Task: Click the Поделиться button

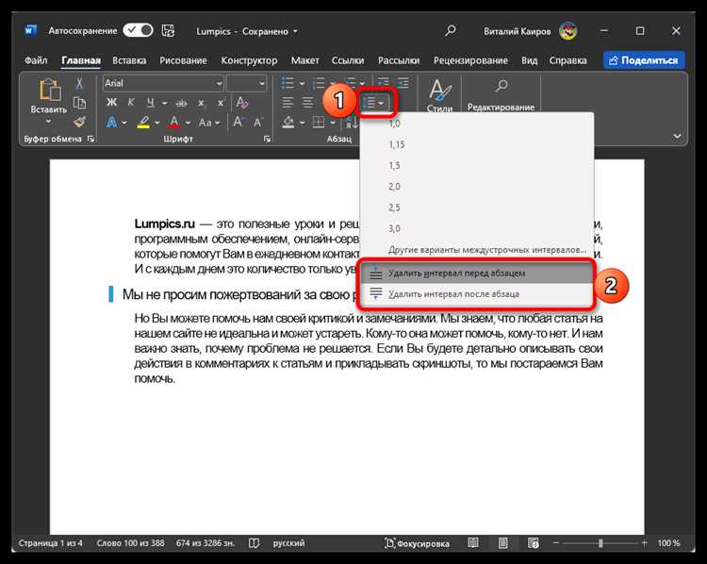Action: [x=644, y=60]
